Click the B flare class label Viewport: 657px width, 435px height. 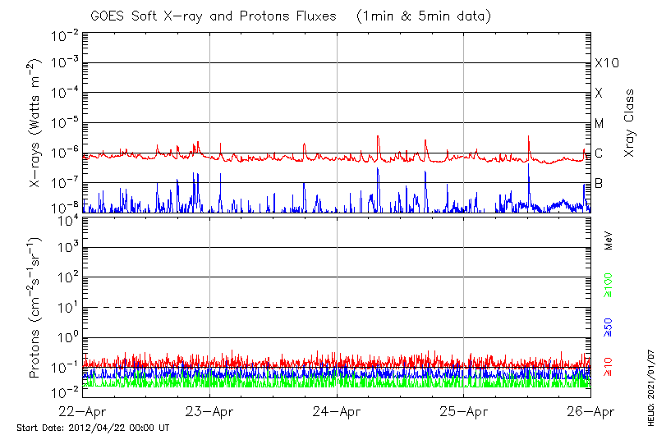[x=599, y=183]
